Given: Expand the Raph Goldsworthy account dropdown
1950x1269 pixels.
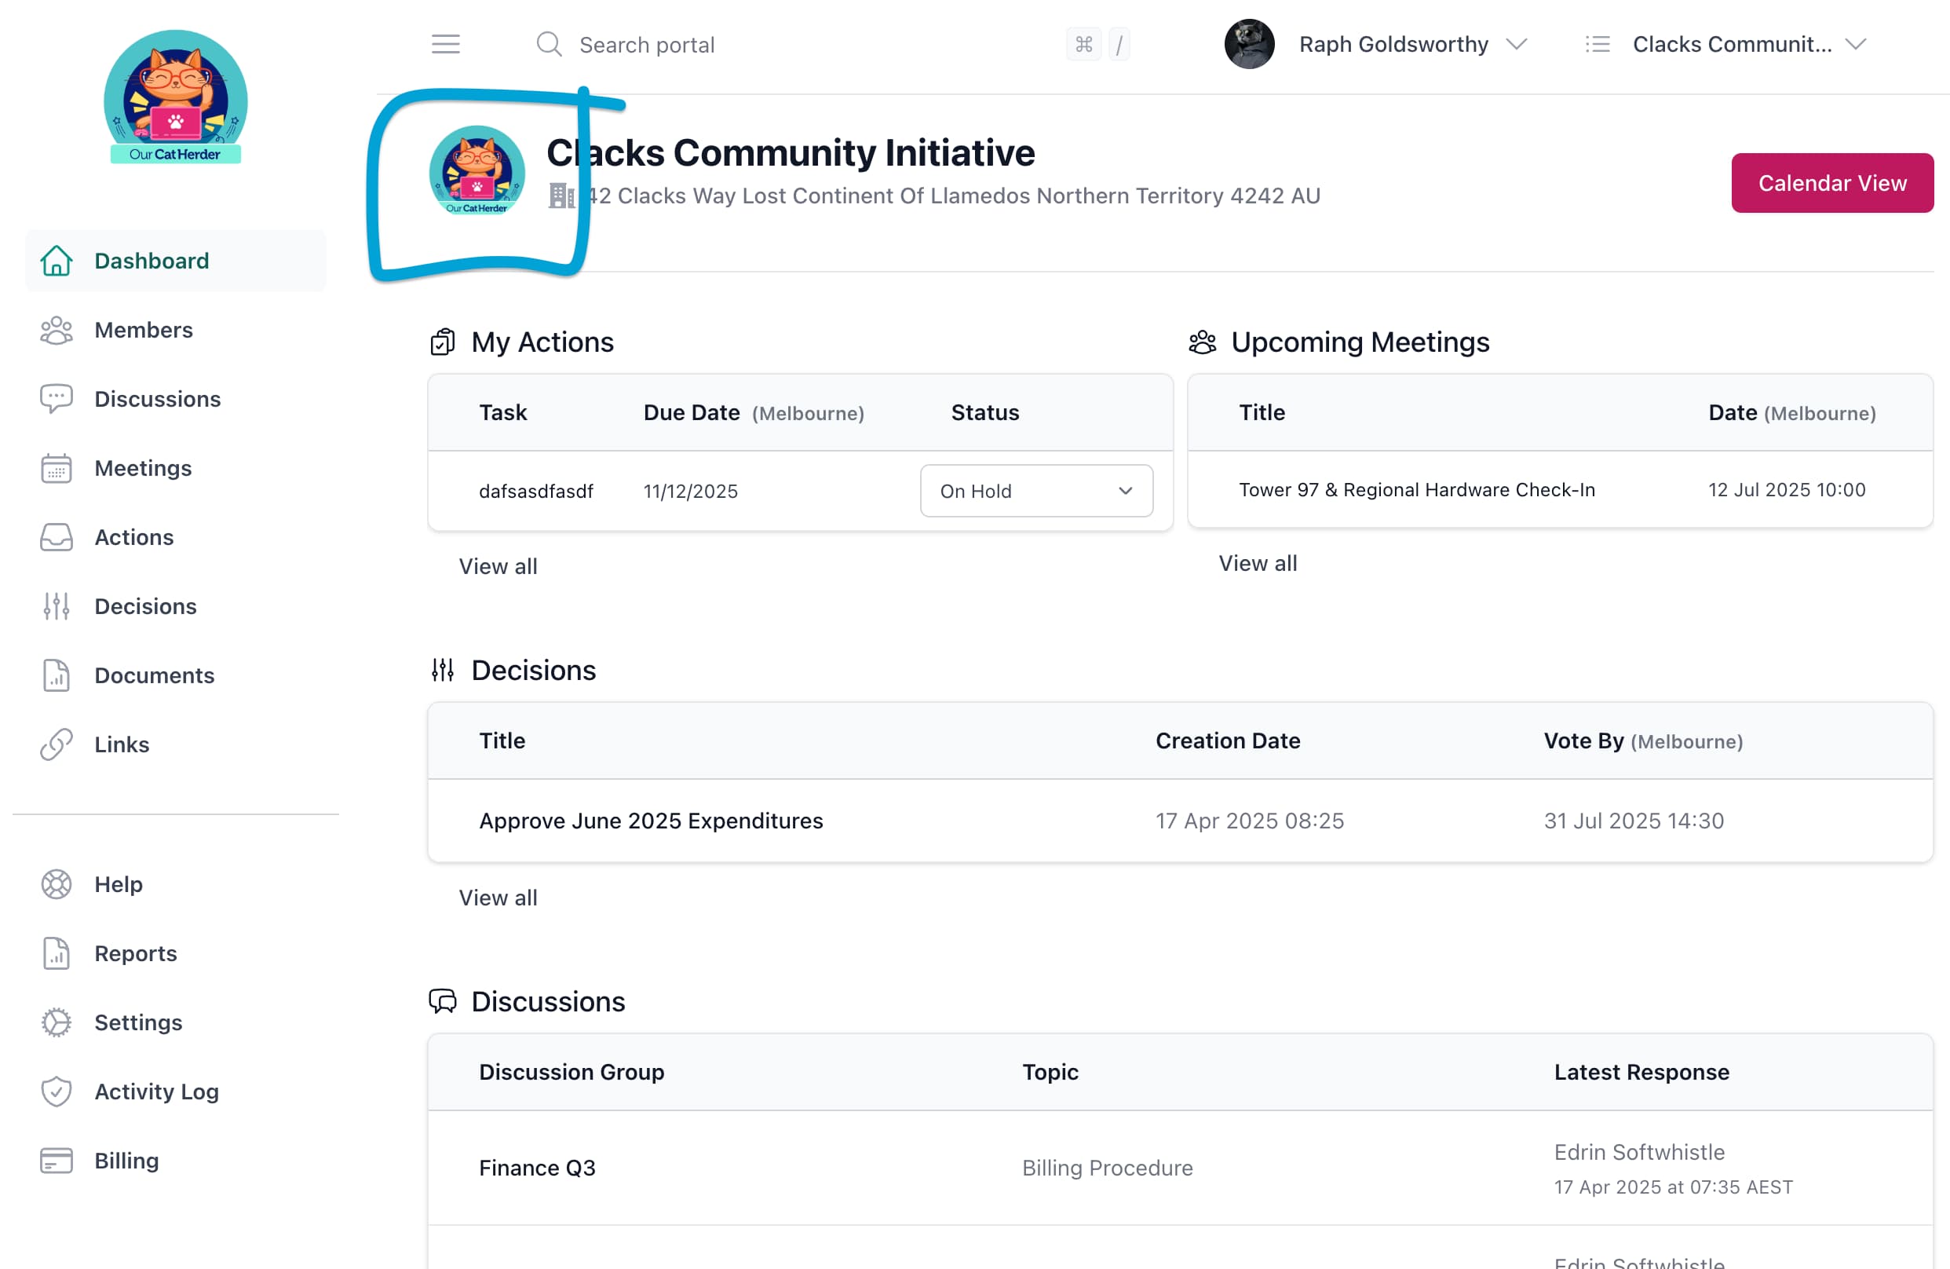Looking at the screenshot, I should coord(1517,44).
